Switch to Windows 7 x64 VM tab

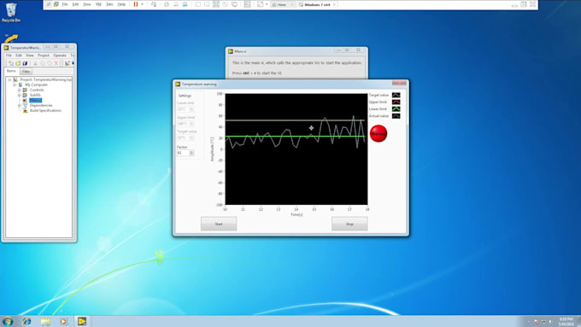(317, 4)
